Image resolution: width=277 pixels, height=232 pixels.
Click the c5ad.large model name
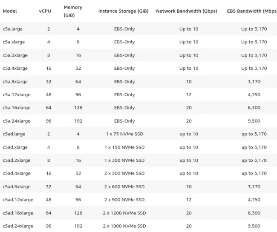point(14,134)
